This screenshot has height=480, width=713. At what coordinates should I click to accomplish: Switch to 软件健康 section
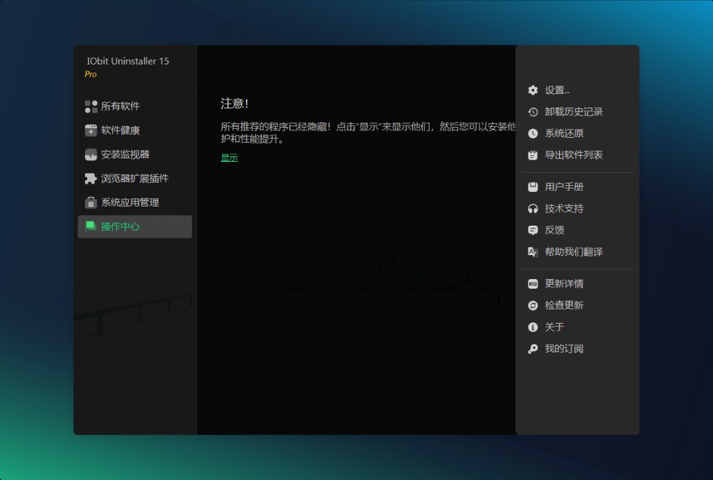(134, 130)
